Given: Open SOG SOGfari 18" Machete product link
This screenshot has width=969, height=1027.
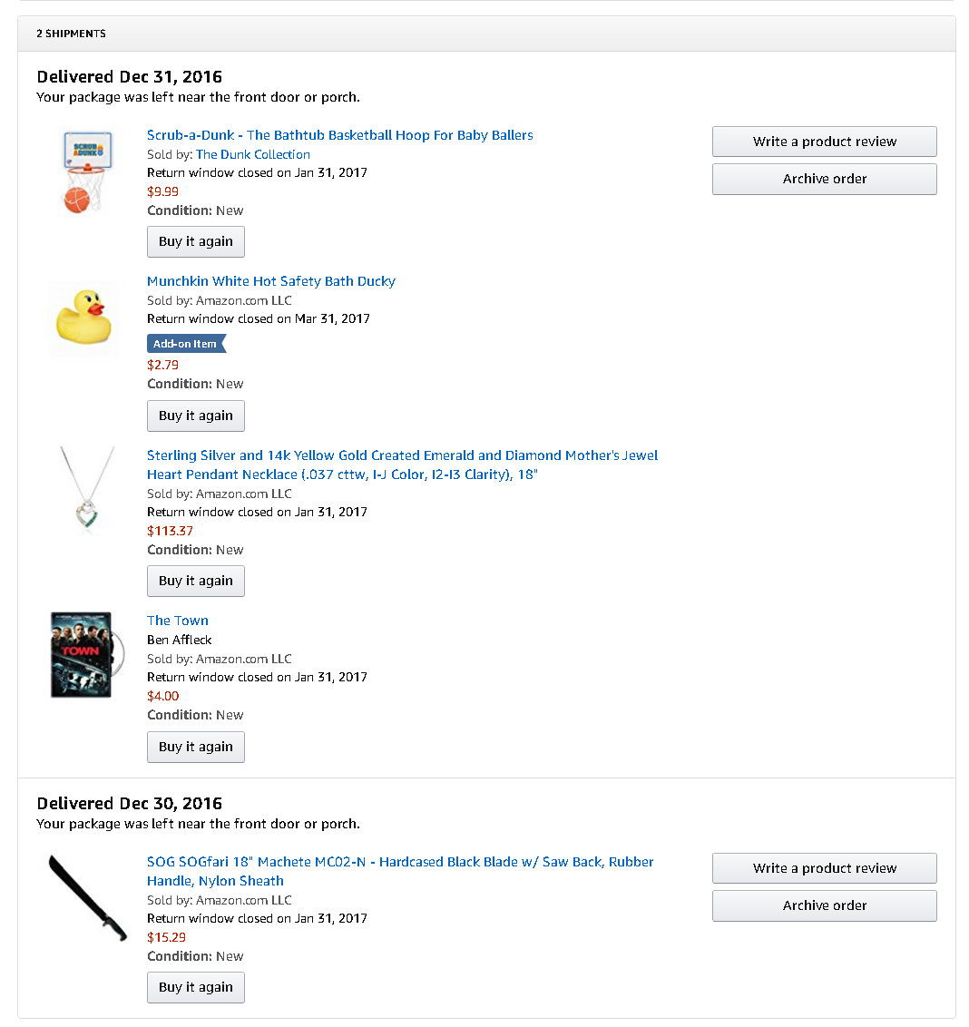Looking at the screenshot, I should pyautogui.click(x=400, y=862).
